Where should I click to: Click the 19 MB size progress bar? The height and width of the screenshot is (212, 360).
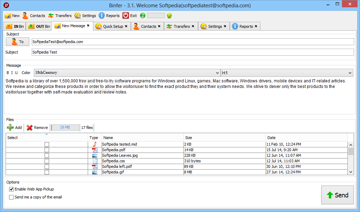point(65,128)
